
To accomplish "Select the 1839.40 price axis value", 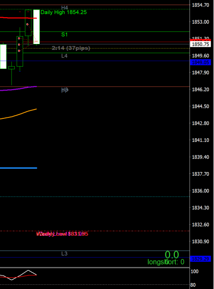I will [201, 157].
